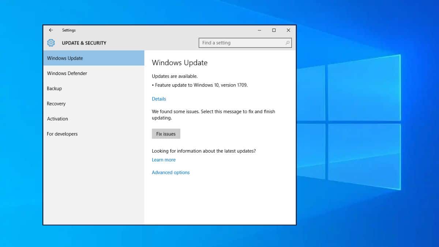Screen dimensions: 439x247
Task: Select the feature update bullet entry
Action: point(199,85)
